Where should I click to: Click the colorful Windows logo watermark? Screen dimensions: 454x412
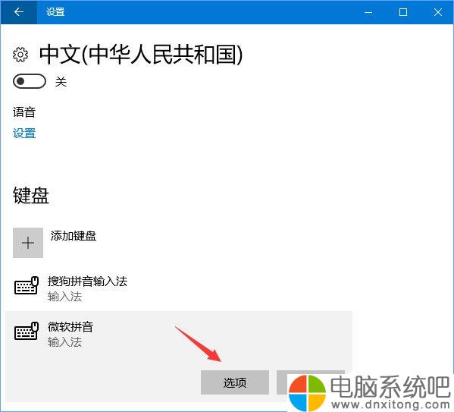(x=308, y=393)
